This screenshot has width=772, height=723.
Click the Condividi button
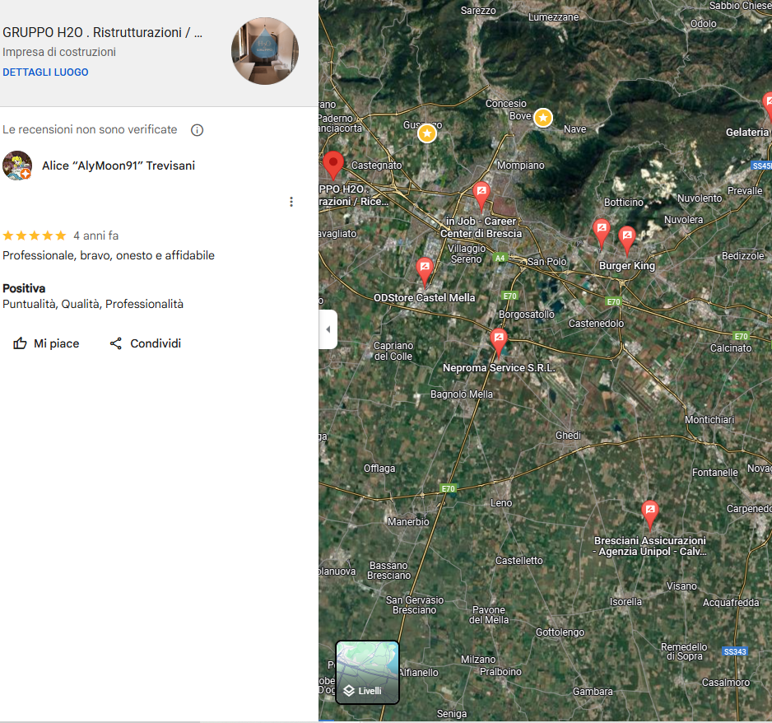pyautogui.click(x=146, y=343)
